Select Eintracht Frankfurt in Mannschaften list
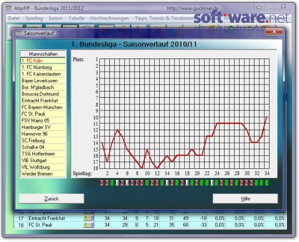 pos(43,101)
